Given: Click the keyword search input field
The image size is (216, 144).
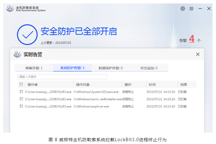Looking at the screenshot, I should tap(62, 76).
